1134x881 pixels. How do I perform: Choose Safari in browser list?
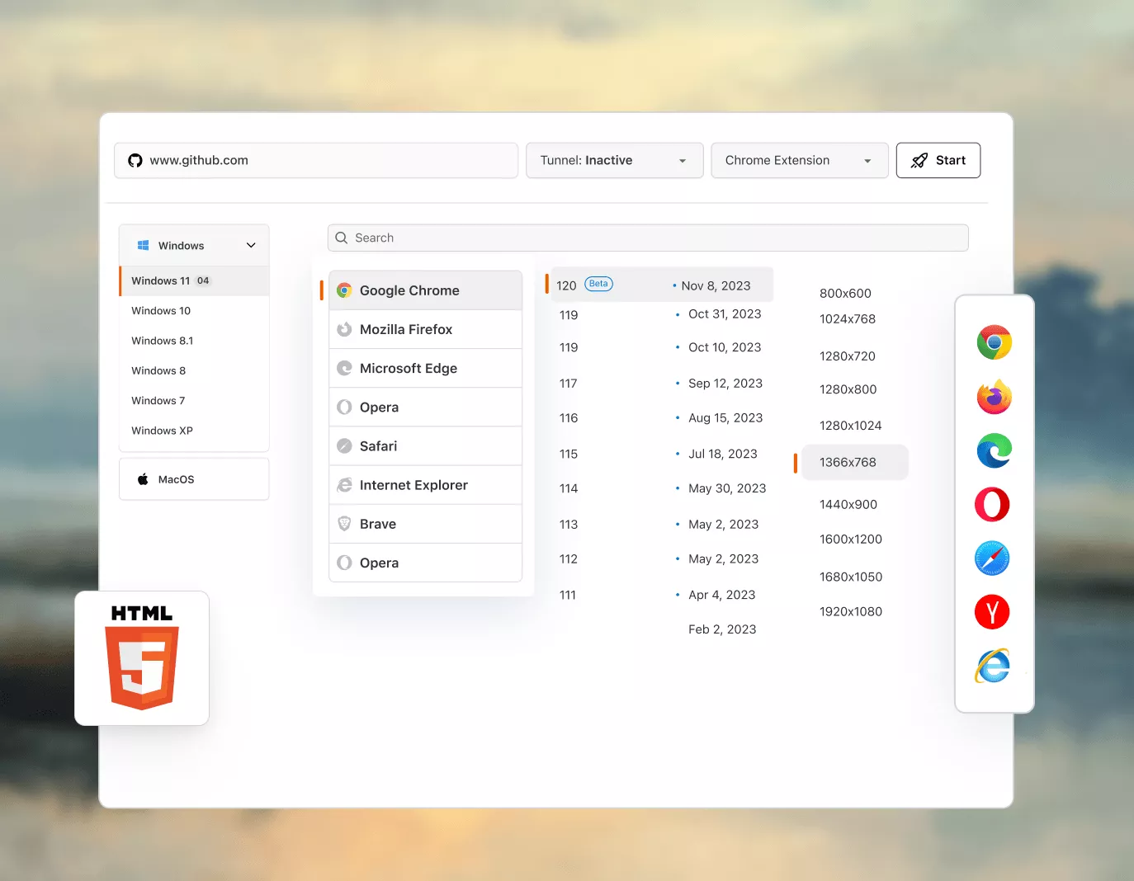(x=425, y=446)
